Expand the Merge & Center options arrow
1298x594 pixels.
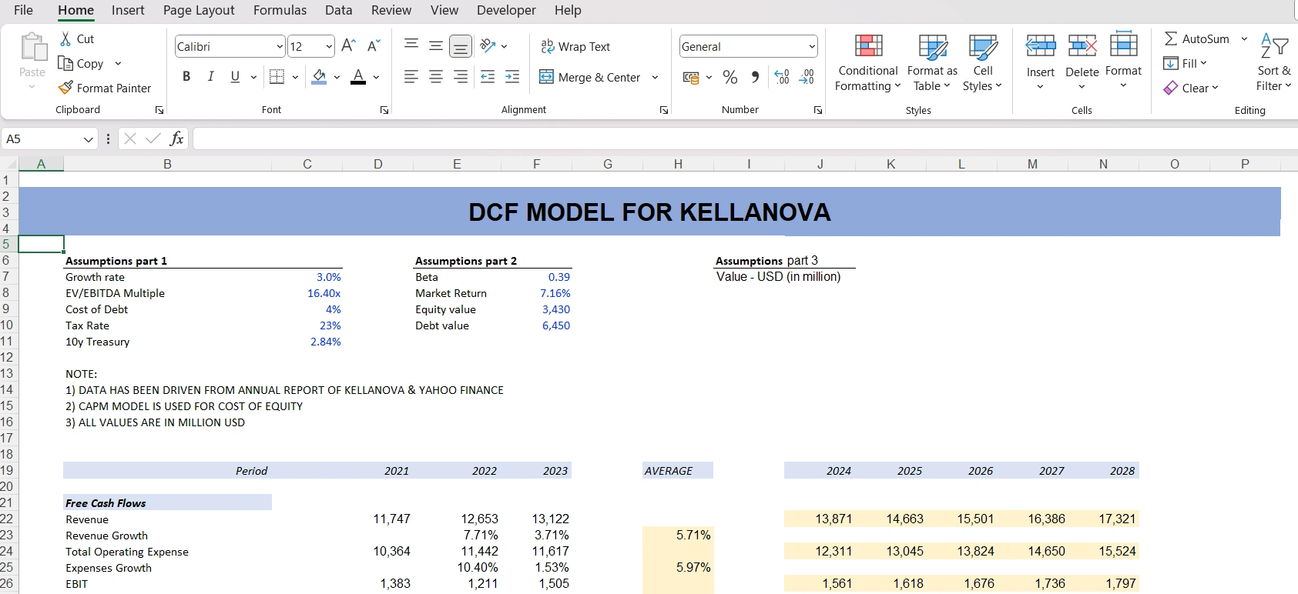pyautogui.click(x=655, y=77)
